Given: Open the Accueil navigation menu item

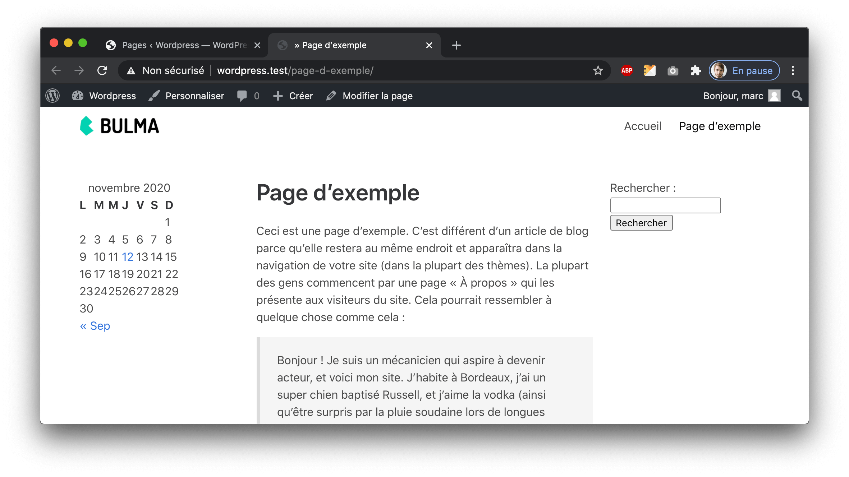Looking at the screenshot, I should pyautogui.click(x=642, y=126).
